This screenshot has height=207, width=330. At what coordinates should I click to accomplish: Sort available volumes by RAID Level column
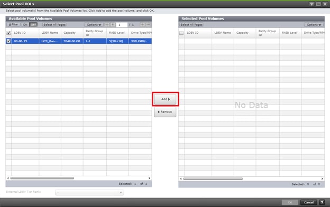point(117,33)
